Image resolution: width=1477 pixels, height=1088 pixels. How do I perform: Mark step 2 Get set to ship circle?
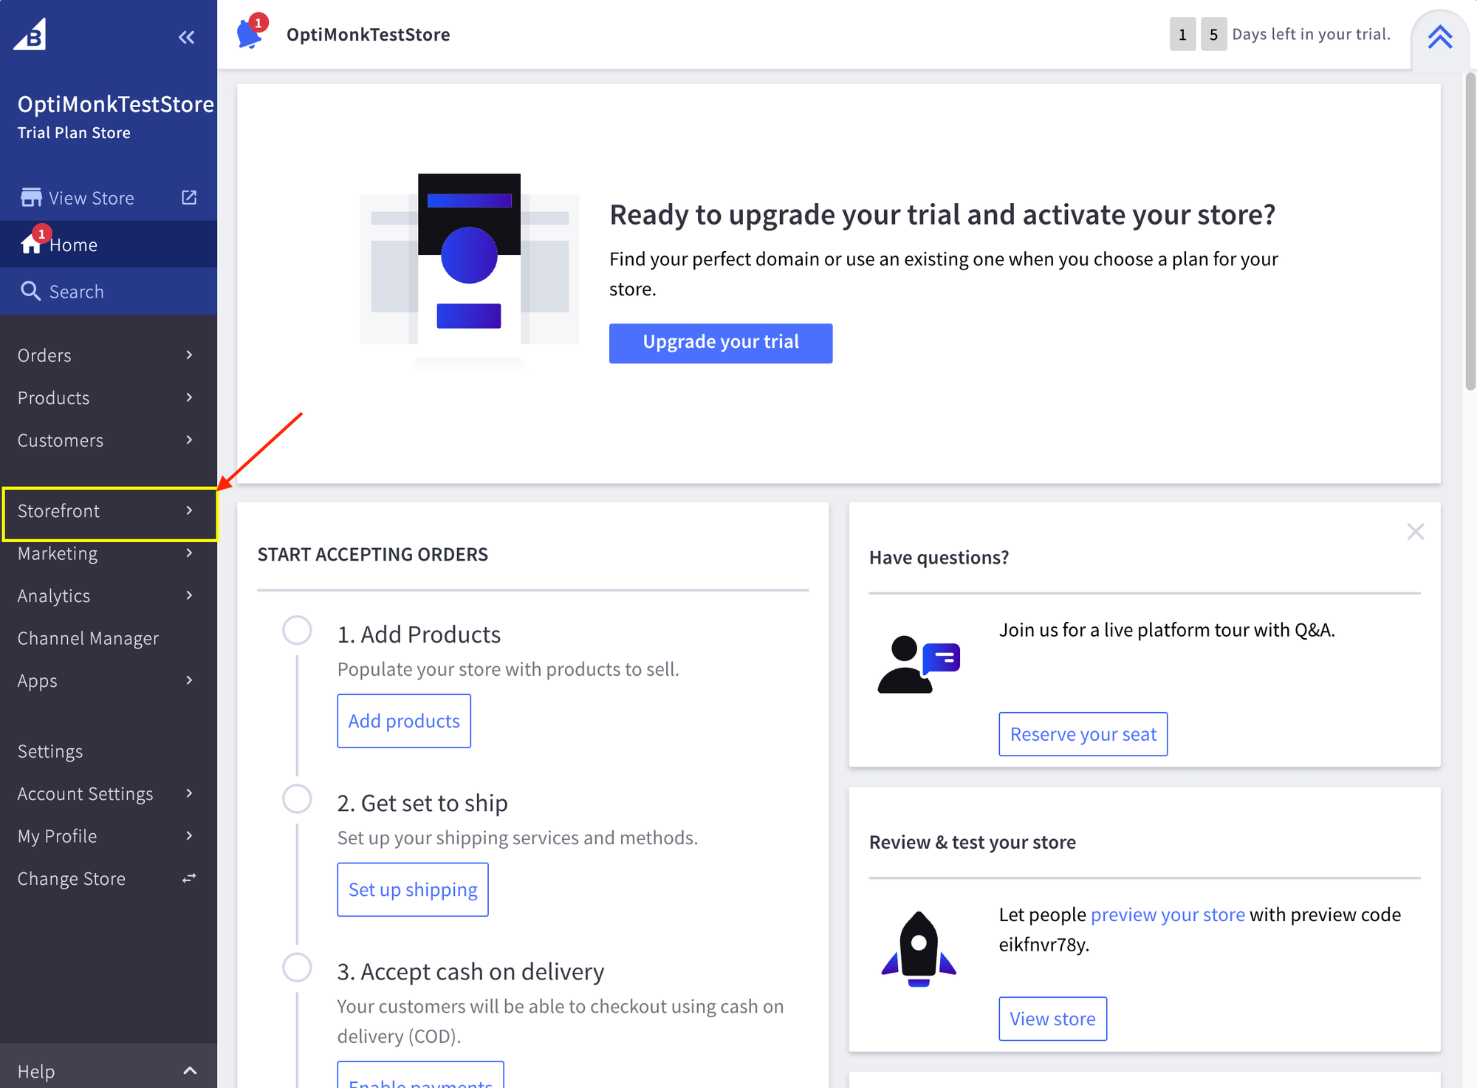point(297,798)
